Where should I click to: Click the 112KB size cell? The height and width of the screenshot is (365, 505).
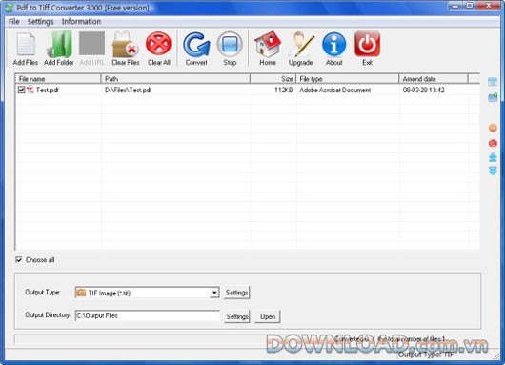point(283,90)
